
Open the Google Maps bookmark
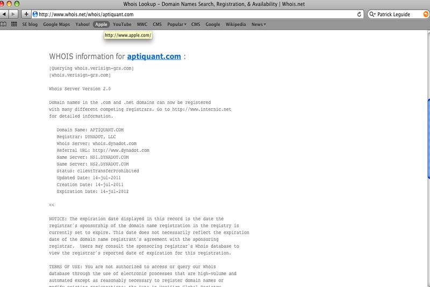click(x=56, y=24)
